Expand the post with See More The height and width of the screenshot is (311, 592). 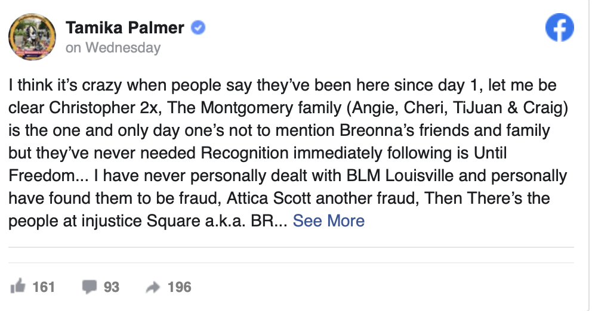pos(328,221)
